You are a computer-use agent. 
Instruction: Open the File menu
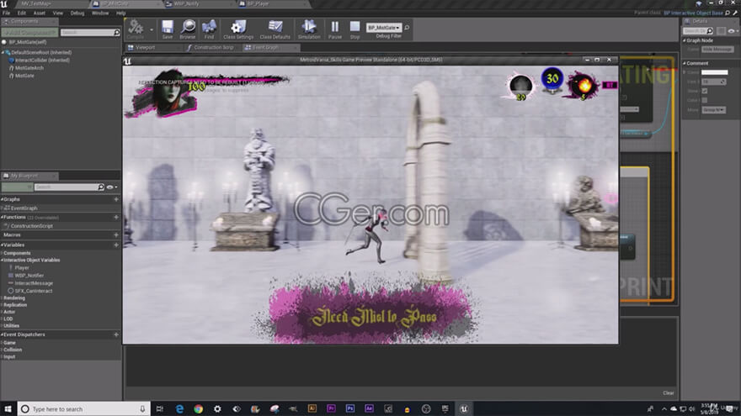pos(7,13)
